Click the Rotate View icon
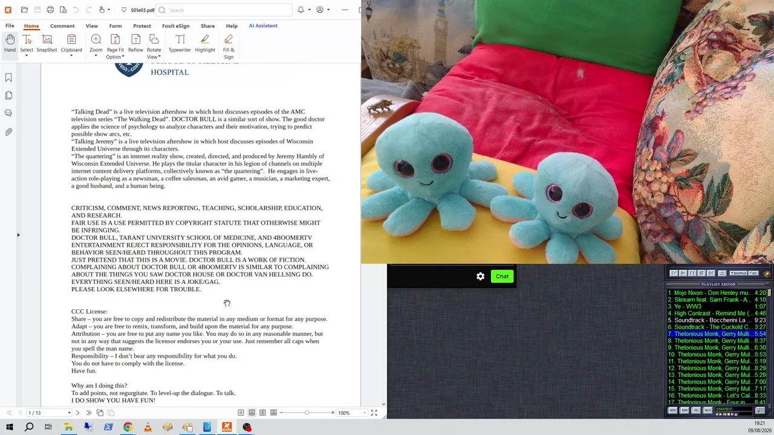 click(154, 40)
